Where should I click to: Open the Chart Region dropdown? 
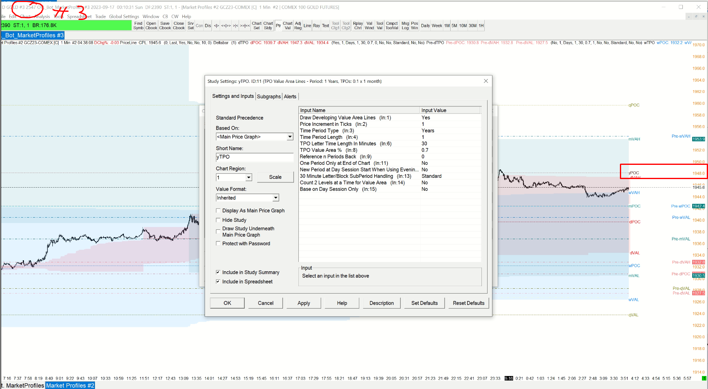point(249,177)
